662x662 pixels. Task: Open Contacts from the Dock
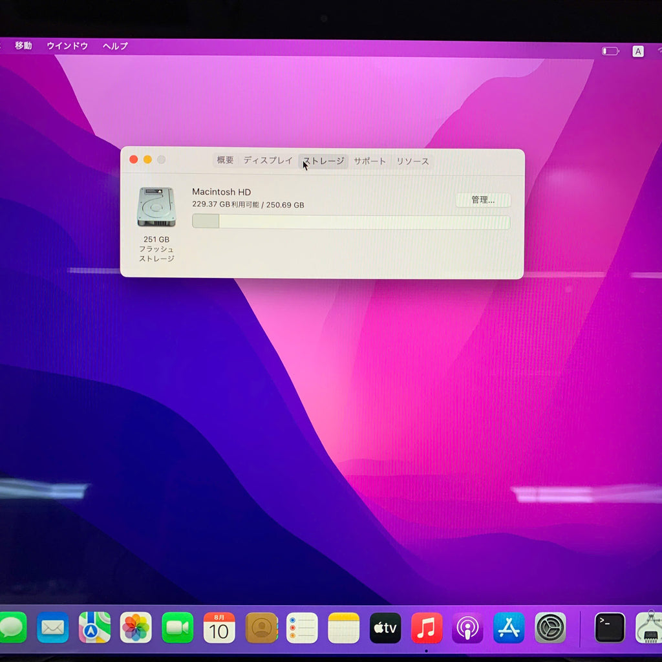point(261,628)
